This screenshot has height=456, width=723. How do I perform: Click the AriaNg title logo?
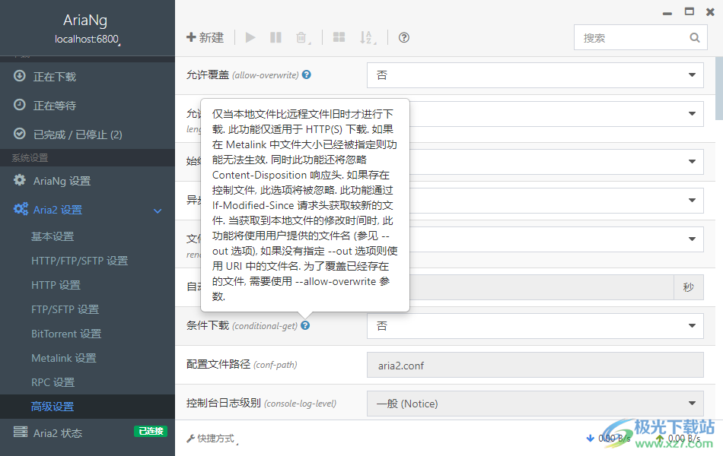[x=85, y=20]
